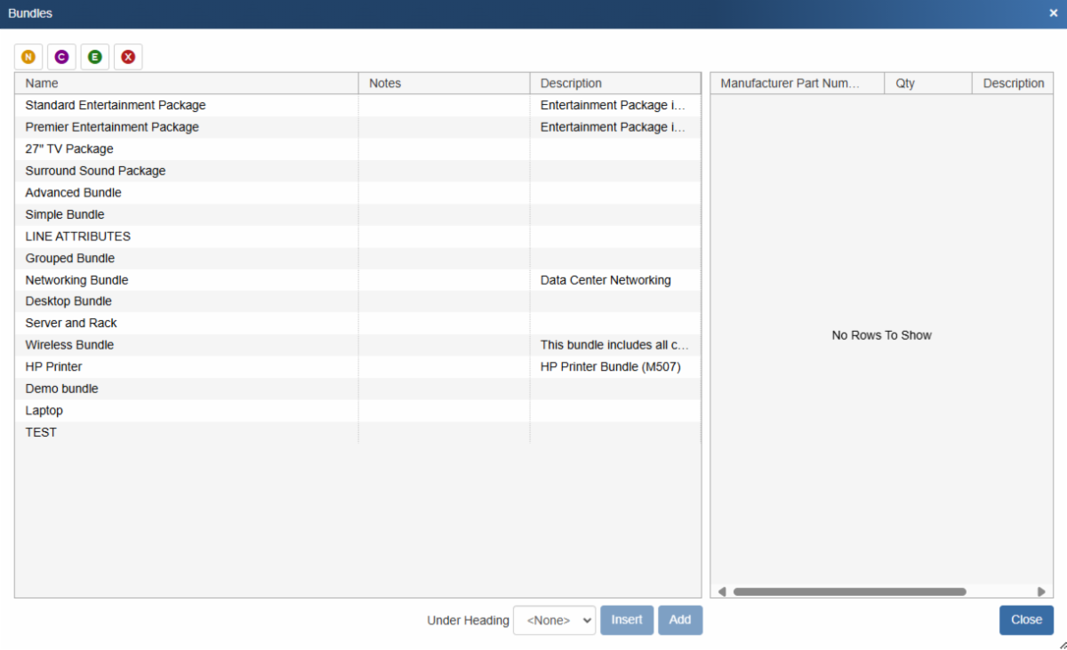
Task: Close the dialog with the Close button
Action: [1026, 620]
